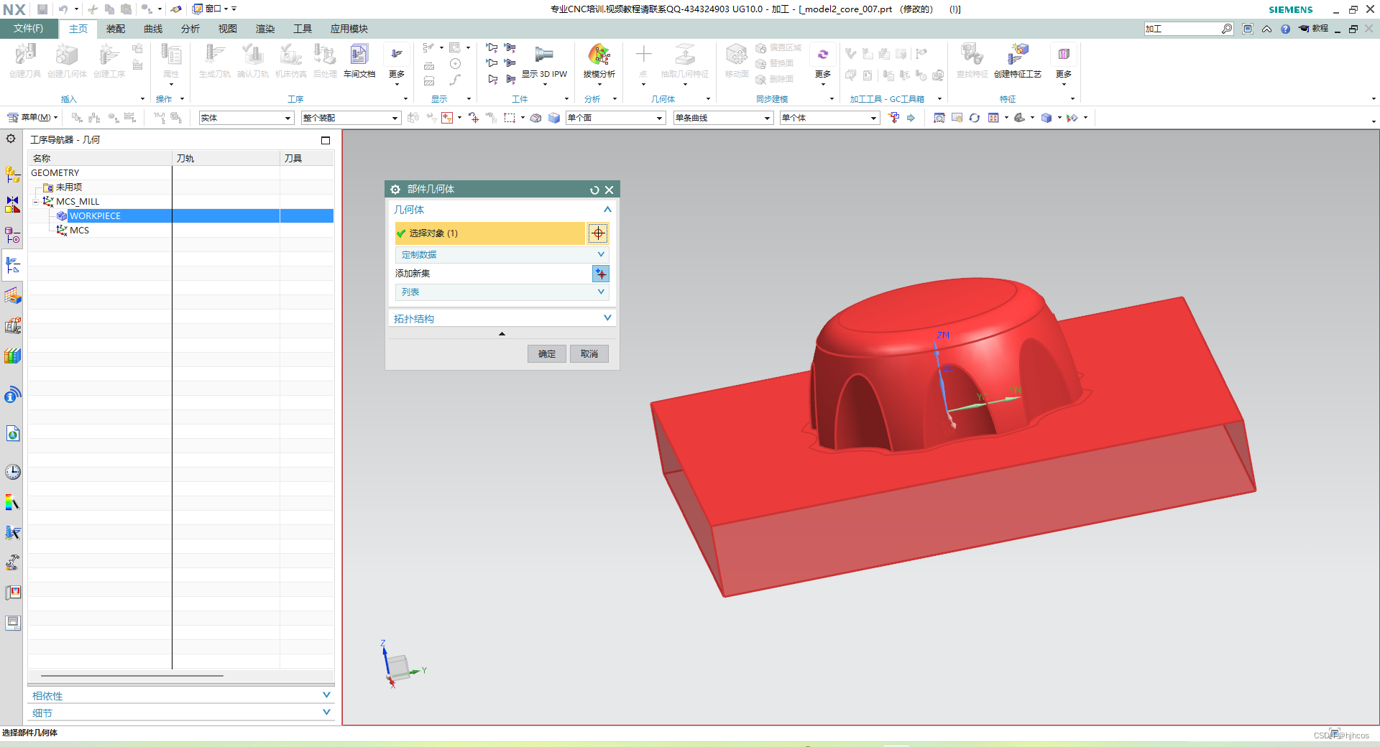The width and height of the screenshot is (1380, 747).
Task: Click the add new set icon
Action: point(600,274)
